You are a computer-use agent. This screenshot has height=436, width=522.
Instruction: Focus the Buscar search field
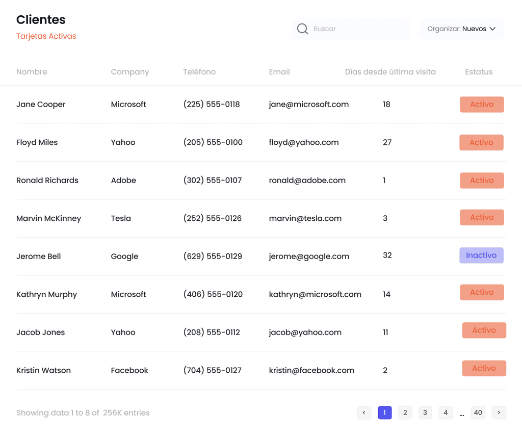[x=351, y=29]
